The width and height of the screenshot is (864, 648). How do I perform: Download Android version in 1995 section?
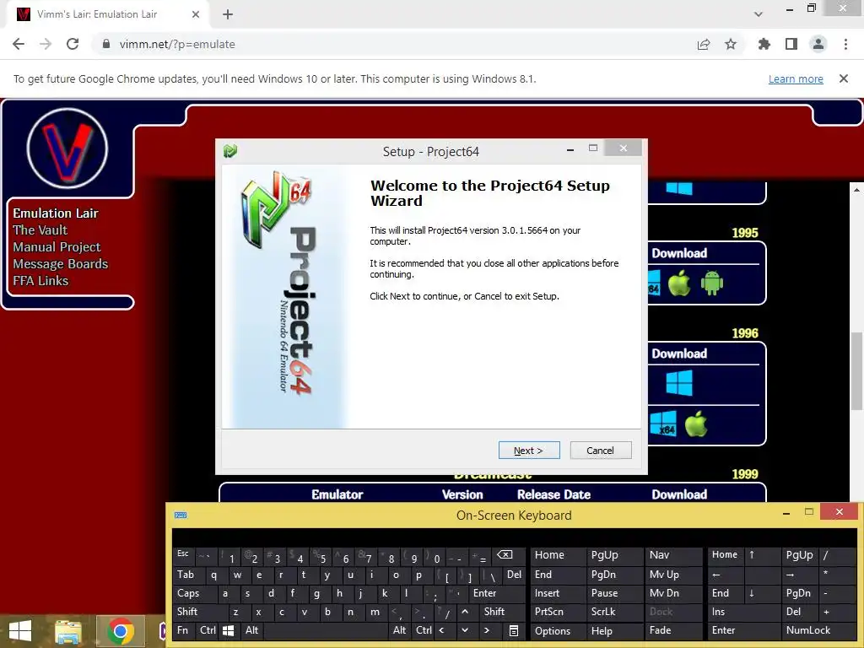[x=712, y=283]
